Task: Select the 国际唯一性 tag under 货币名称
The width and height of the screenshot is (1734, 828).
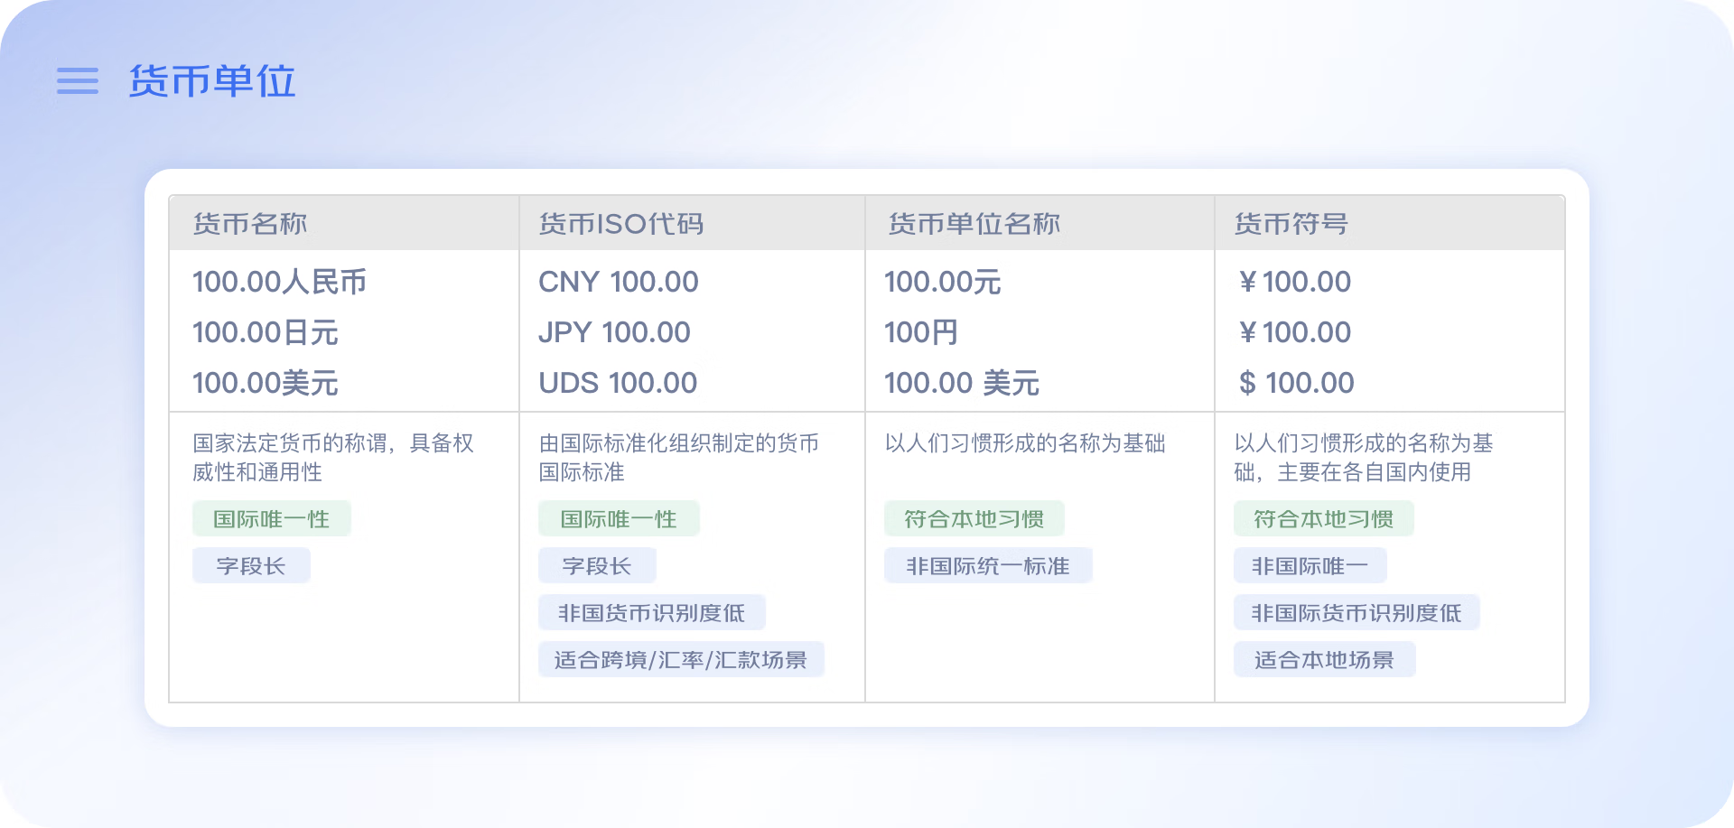Action: 271,518
